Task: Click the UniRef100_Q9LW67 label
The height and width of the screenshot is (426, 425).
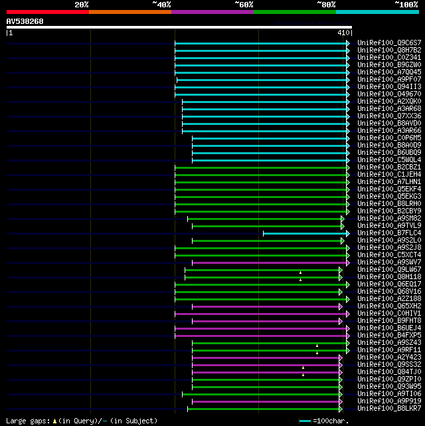Action: click(x=389, y=270)
